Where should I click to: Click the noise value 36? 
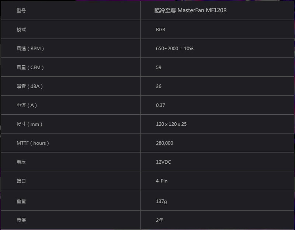click(x=159, y=86)
